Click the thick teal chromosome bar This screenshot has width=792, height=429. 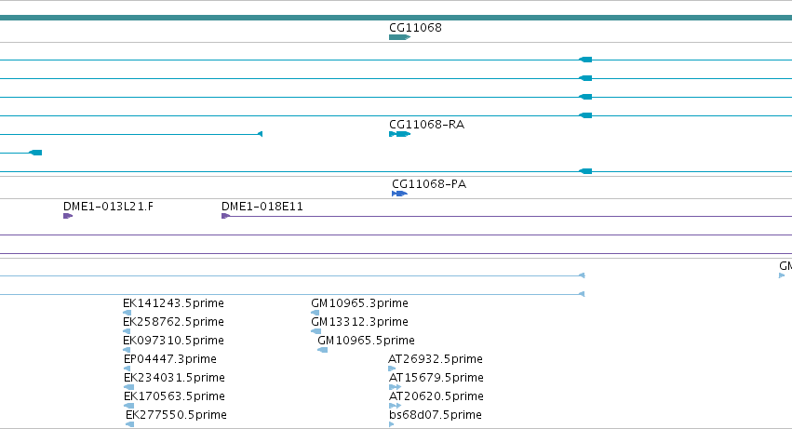396,18
